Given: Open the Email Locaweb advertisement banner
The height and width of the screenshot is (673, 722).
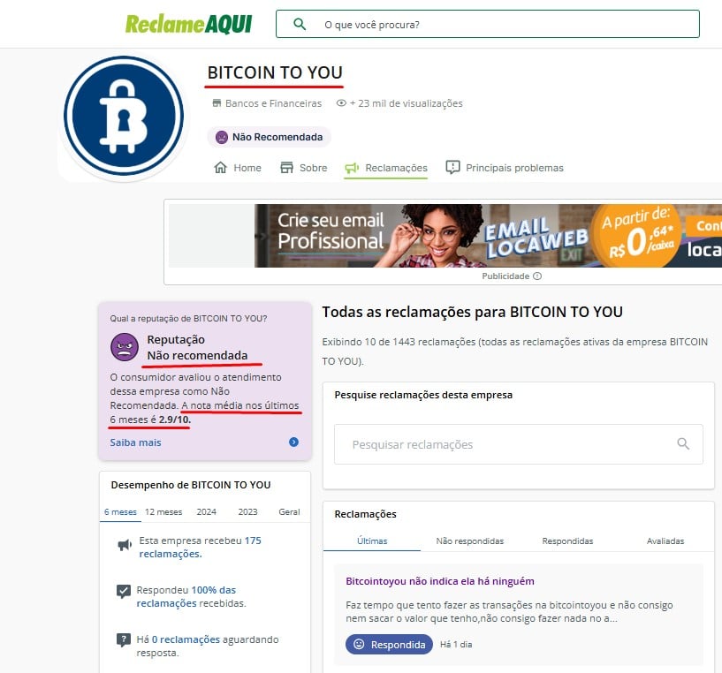Looking at the screenshot, I should pos(488,236).
